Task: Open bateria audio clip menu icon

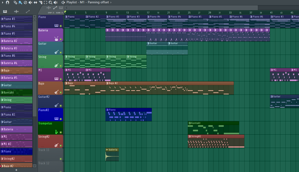Action: [107, 150]
